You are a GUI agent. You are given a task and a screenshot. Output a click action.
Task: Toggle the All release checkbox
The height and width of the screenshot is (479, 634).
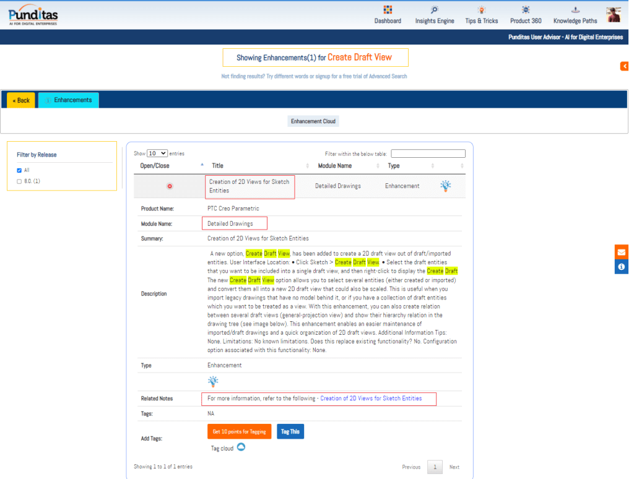(19, 170)
